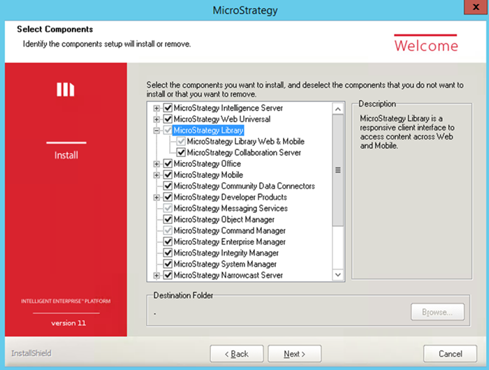The image size is (489, 370).
Task: Toggle the MicroStrategy Library checkbox
Action: [x=168, y=131]
